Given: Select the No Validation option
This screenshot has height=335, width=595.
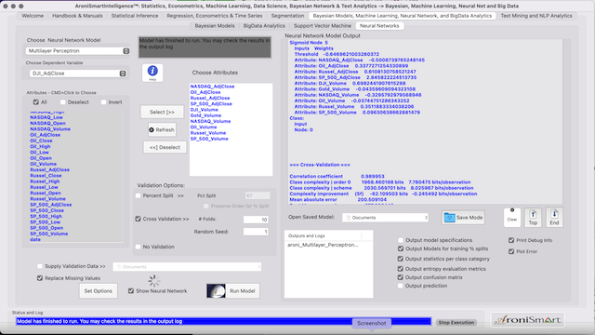Looking at the screenshot, I should (x=139, y=247).
